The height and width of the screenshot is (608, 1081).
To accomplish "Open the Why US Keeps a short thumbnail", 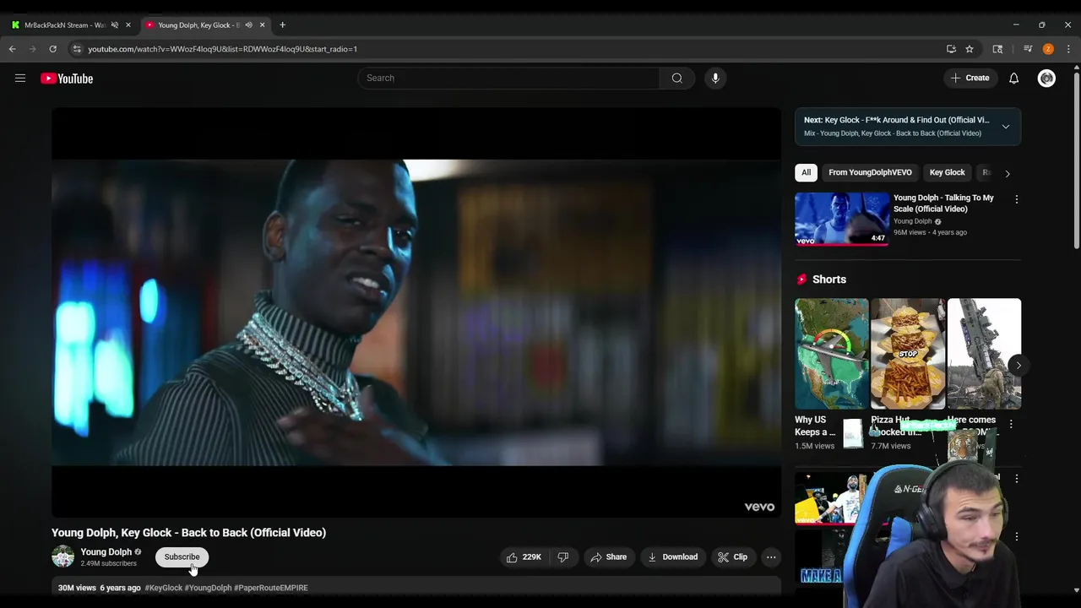I will point(831,354).
